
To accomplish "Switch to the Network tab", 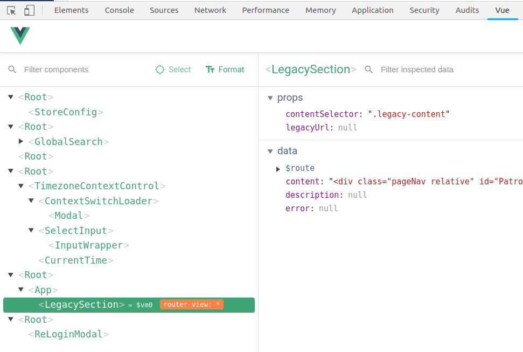I will pyautogui.click(x=210, y=10).
